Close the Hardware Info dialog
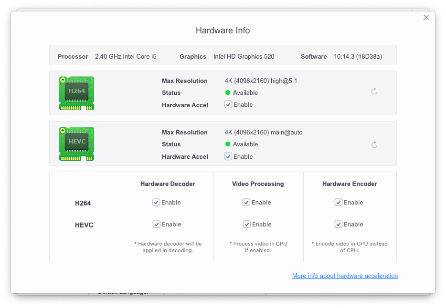This screenshot has height=308, width=446. tap(426, 18)
